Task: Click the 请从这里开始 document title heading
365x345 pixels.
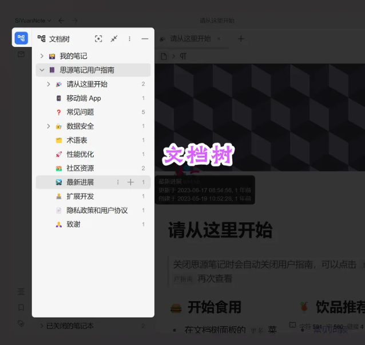Action: [220, 230]
